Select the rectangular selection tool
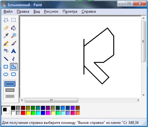 [x=14, y=20]
